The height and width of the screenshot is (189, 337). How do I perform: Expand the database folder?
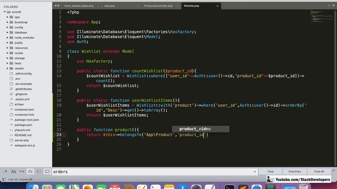pos(7,33)
